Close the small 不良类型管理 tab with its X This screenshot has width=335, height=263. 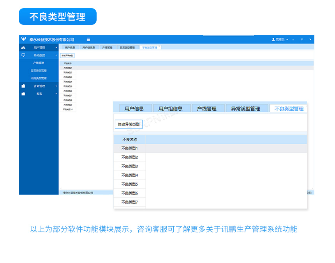pyautogui.click(x=159, y=47)
